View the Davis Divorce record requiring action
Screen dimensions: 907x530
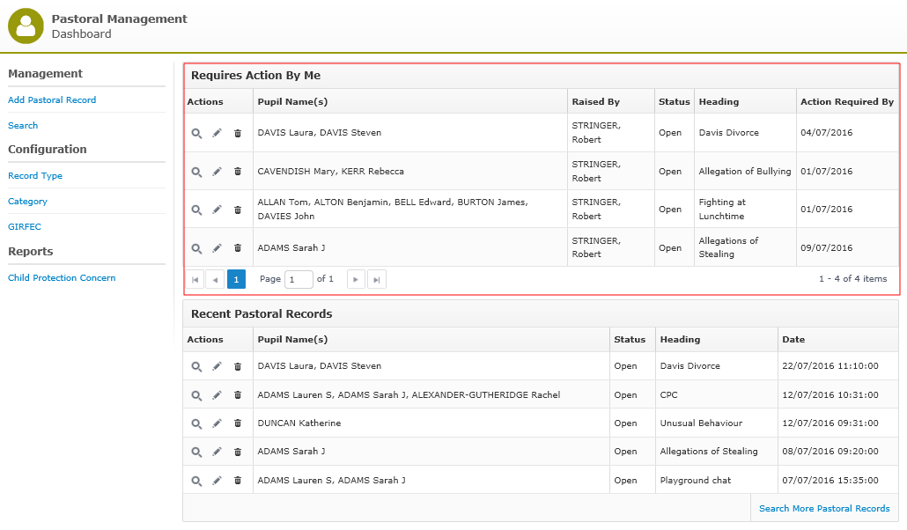196,133
